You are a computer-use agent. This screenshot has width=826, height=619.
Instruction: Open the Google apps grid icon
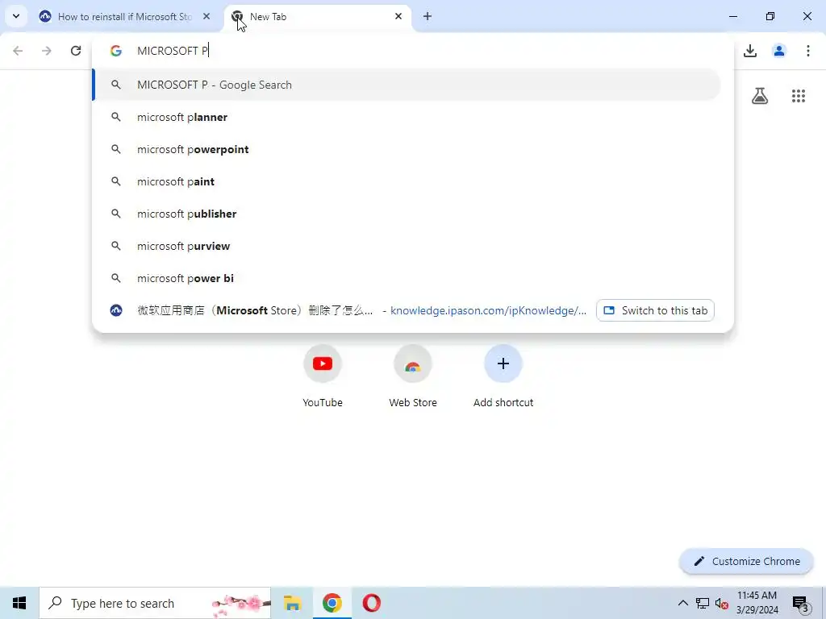coord(799,96)
